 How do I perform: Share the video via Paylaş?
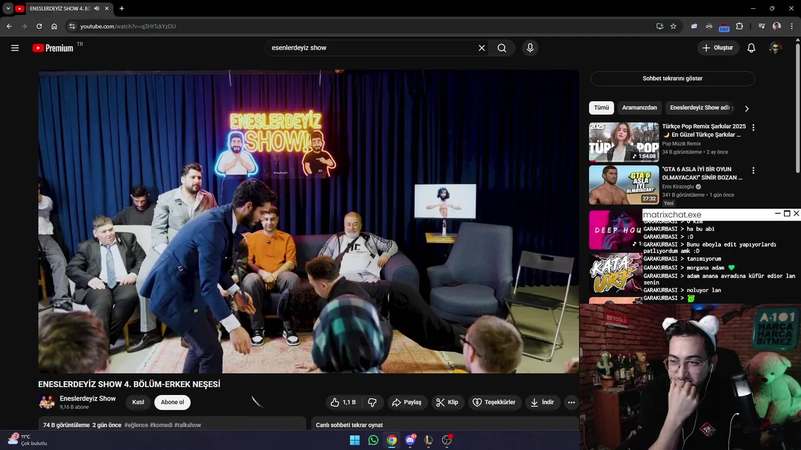(x=407, y=402)
